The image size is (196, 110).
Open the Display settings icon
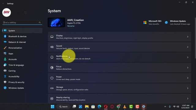tap(52, 37)
